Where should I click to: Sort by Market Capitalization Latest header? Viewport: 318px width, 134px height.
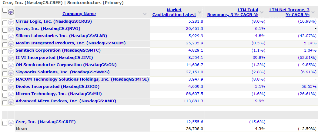coord(174,12)
